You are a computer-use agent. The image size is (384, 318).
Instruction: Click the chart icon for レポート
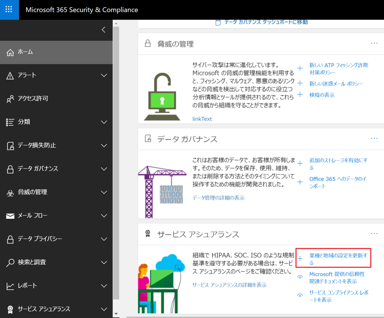tap(10, 286)
